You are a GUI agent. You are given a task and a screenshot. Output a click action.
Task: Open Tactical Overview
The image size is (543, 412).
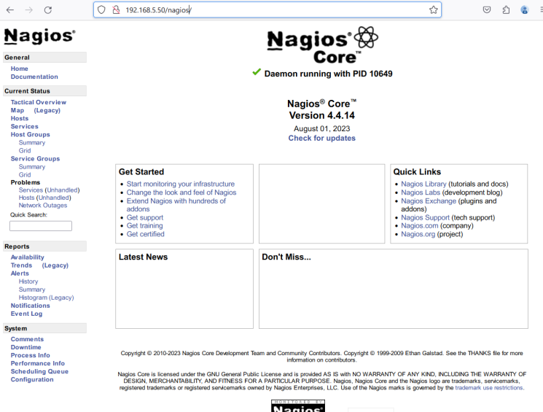click(39, 102)
